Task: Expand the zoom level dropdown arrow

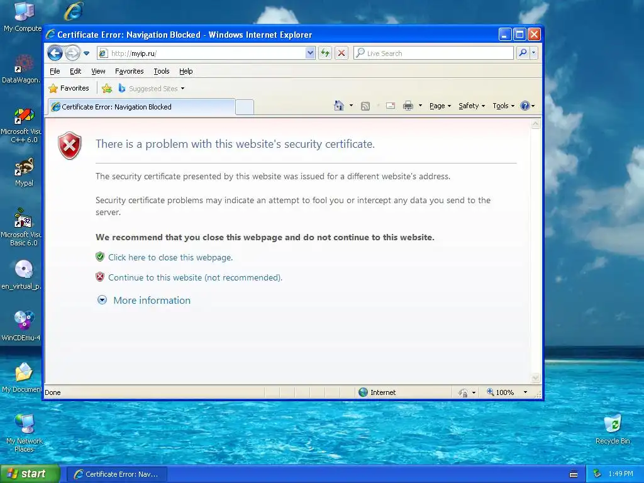Action: click(x=525, y=392)
